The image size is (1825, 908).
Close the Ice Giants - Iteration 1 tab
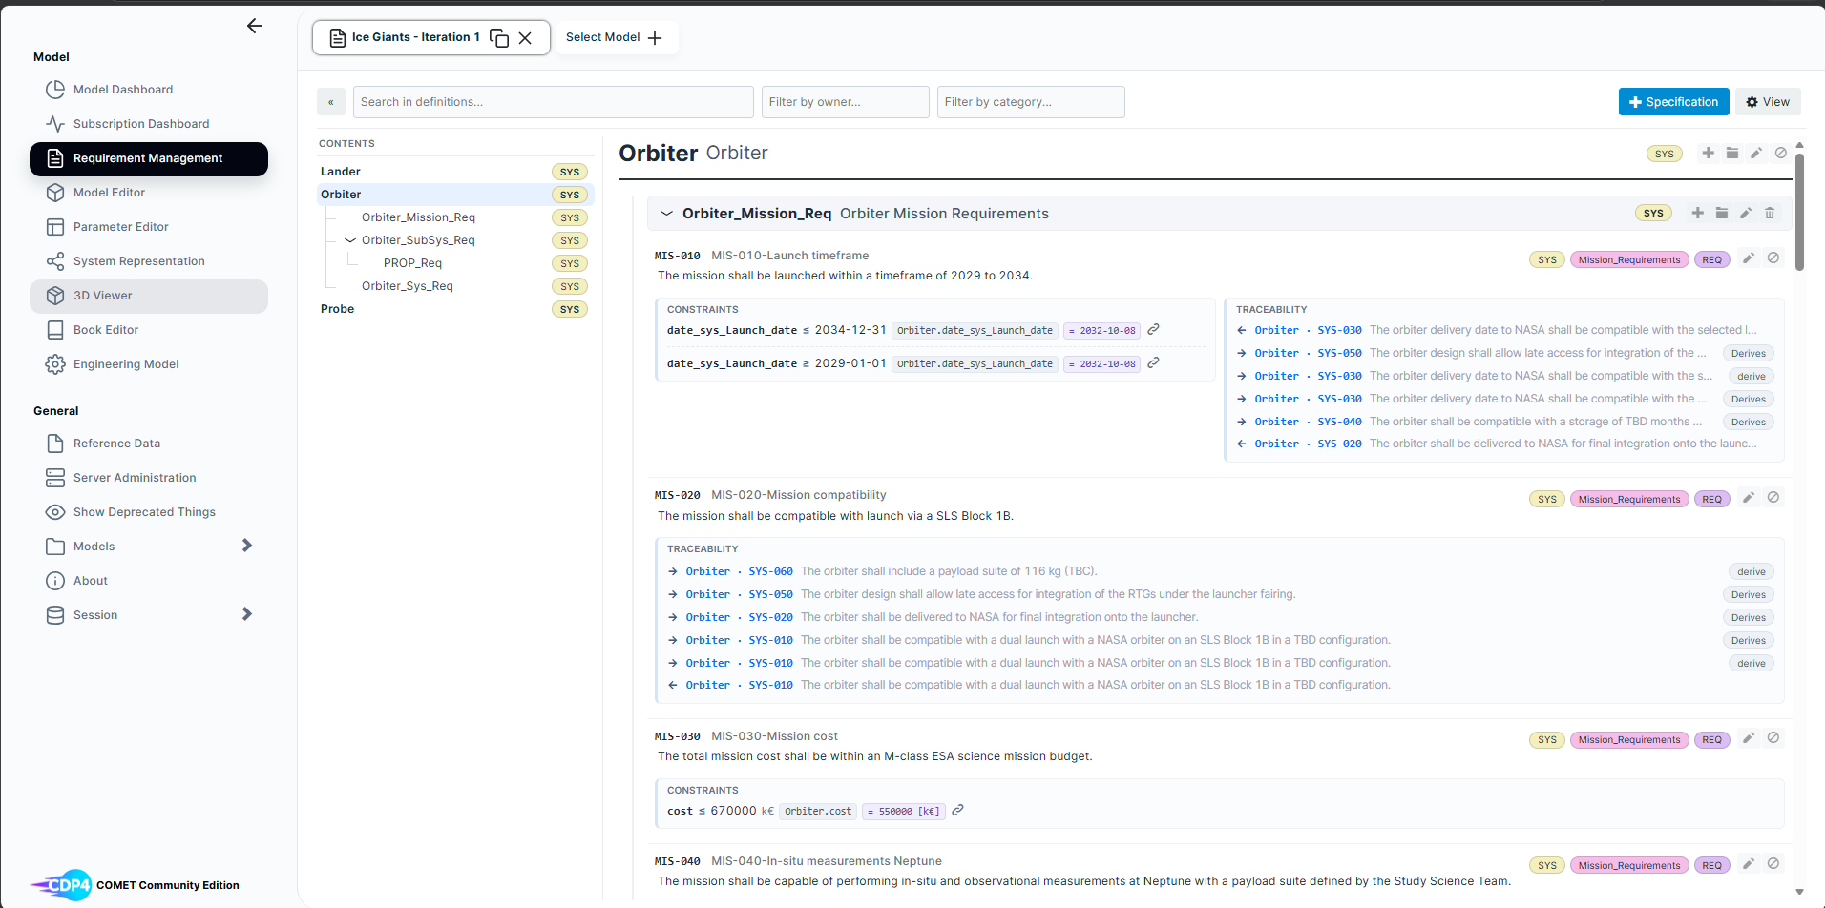(x=525, y=38)
